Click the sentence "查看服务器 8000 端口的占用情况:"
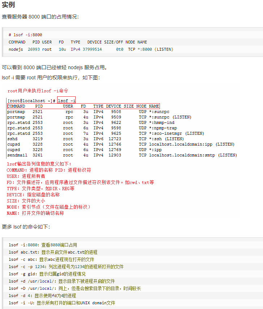Image resolution: width=263 pixels, height=309 pixels. (x=40, y=17)
